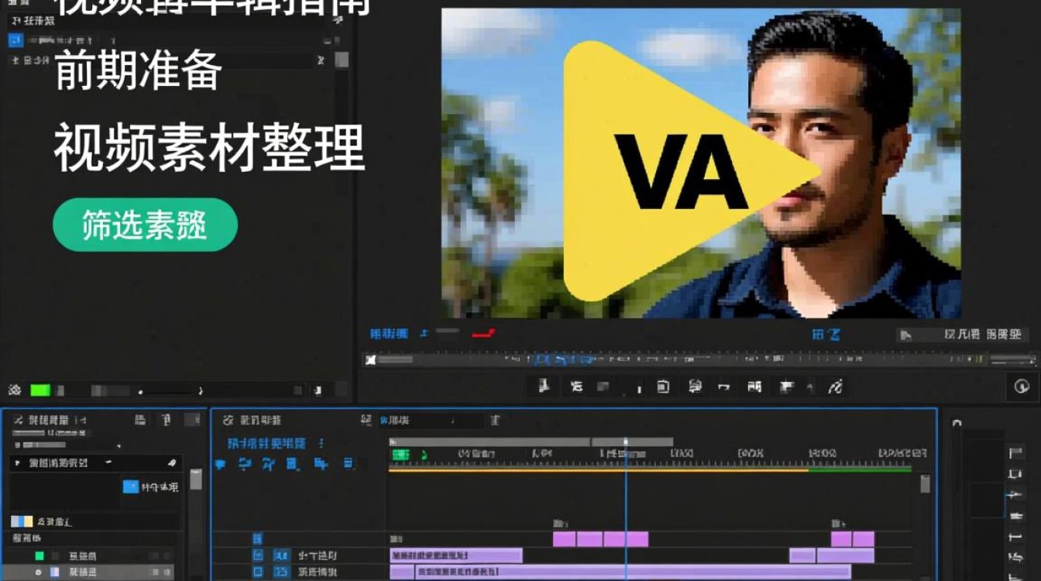The width and height of the screenshot is (1041, 581).
Task: Select the third blue tool icon under the sequence name
Action: [269, 464]
